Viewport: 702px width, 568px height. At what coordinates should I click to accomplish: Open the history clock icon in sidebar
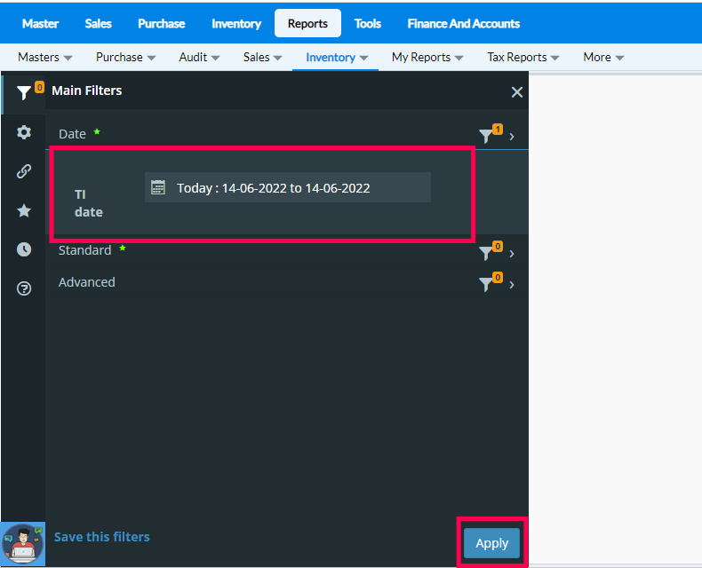24,249
